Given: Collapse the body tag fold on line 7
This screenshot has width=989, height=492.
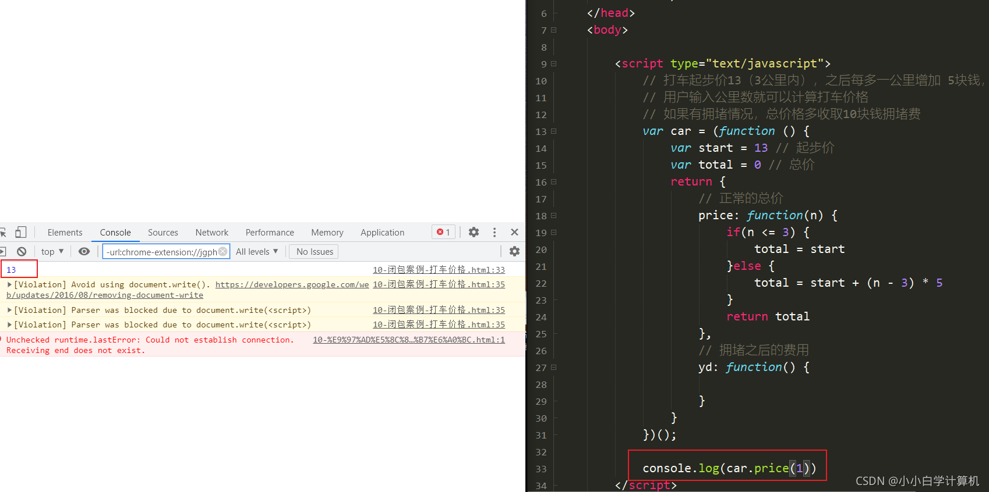Looking at the screenshot, I should point(553,30).
